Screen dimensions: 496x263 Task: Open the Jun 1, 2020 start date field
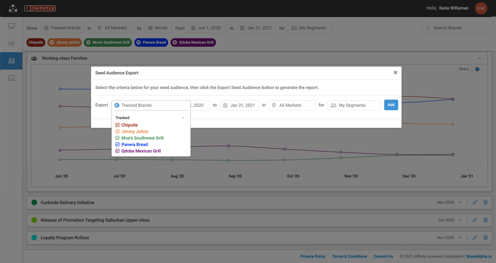[207, 28]
